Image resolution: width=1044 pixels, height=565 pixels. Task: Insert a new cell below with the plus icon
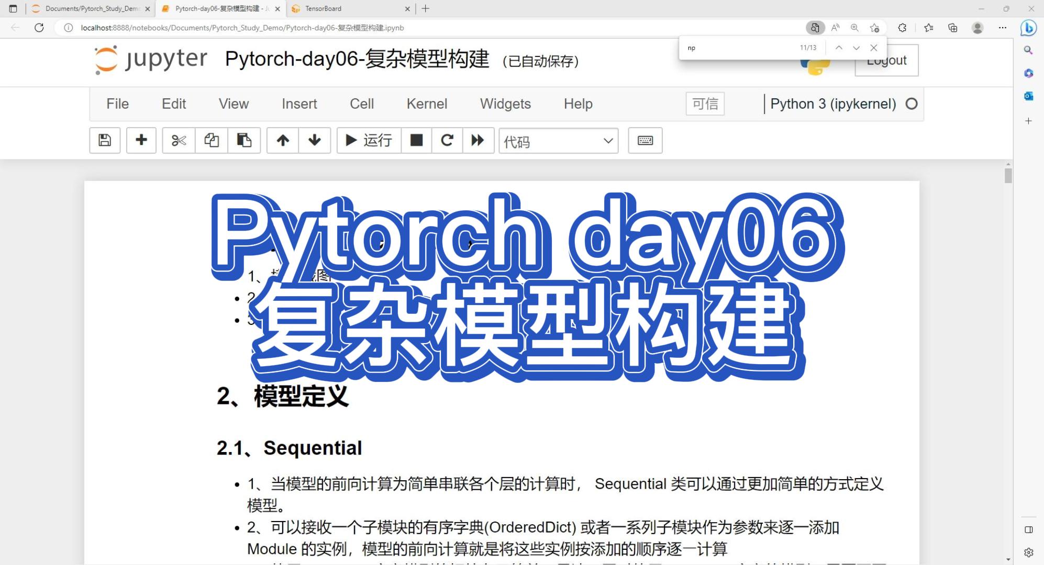coord(141,140)
